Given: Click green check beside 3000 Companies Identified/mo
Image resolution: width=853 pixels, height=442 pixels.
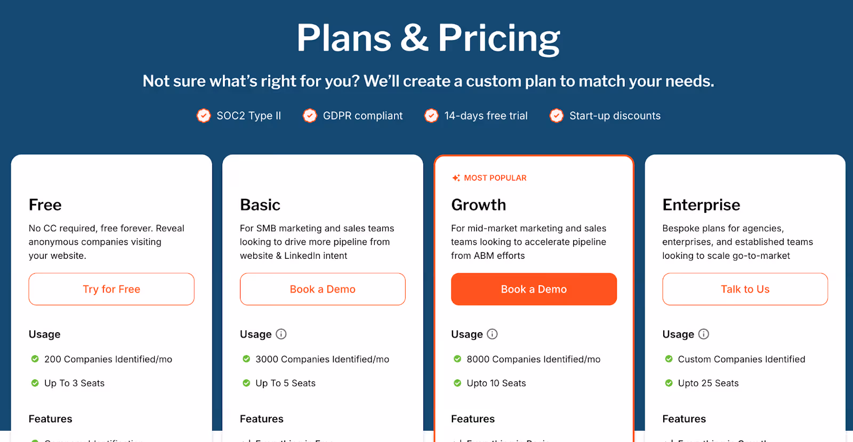Looking at the screenshot, I should [246, 359].
